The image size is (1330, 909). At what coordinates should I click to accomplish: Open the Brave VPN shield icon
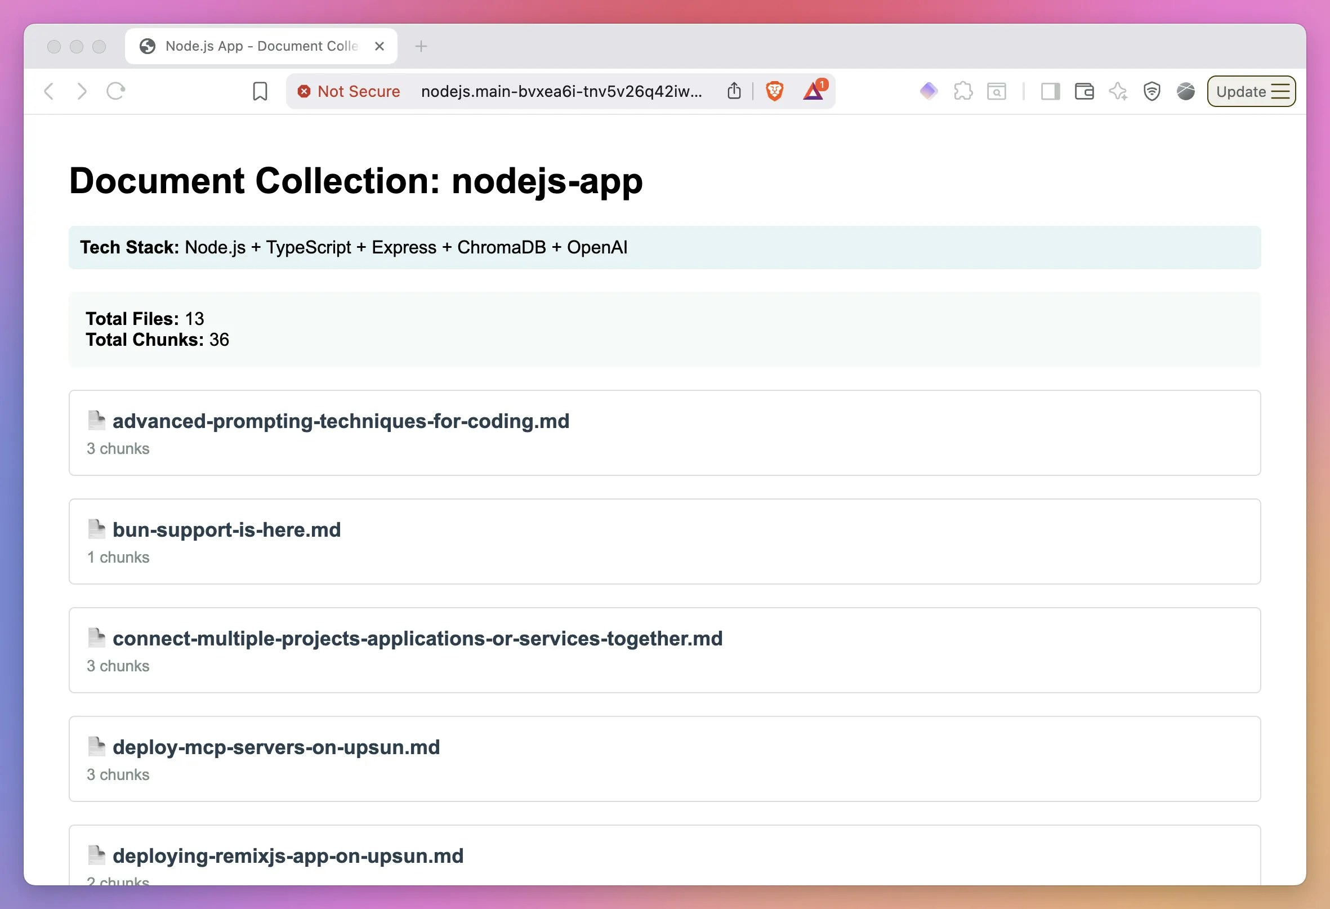pos(1152,91)
